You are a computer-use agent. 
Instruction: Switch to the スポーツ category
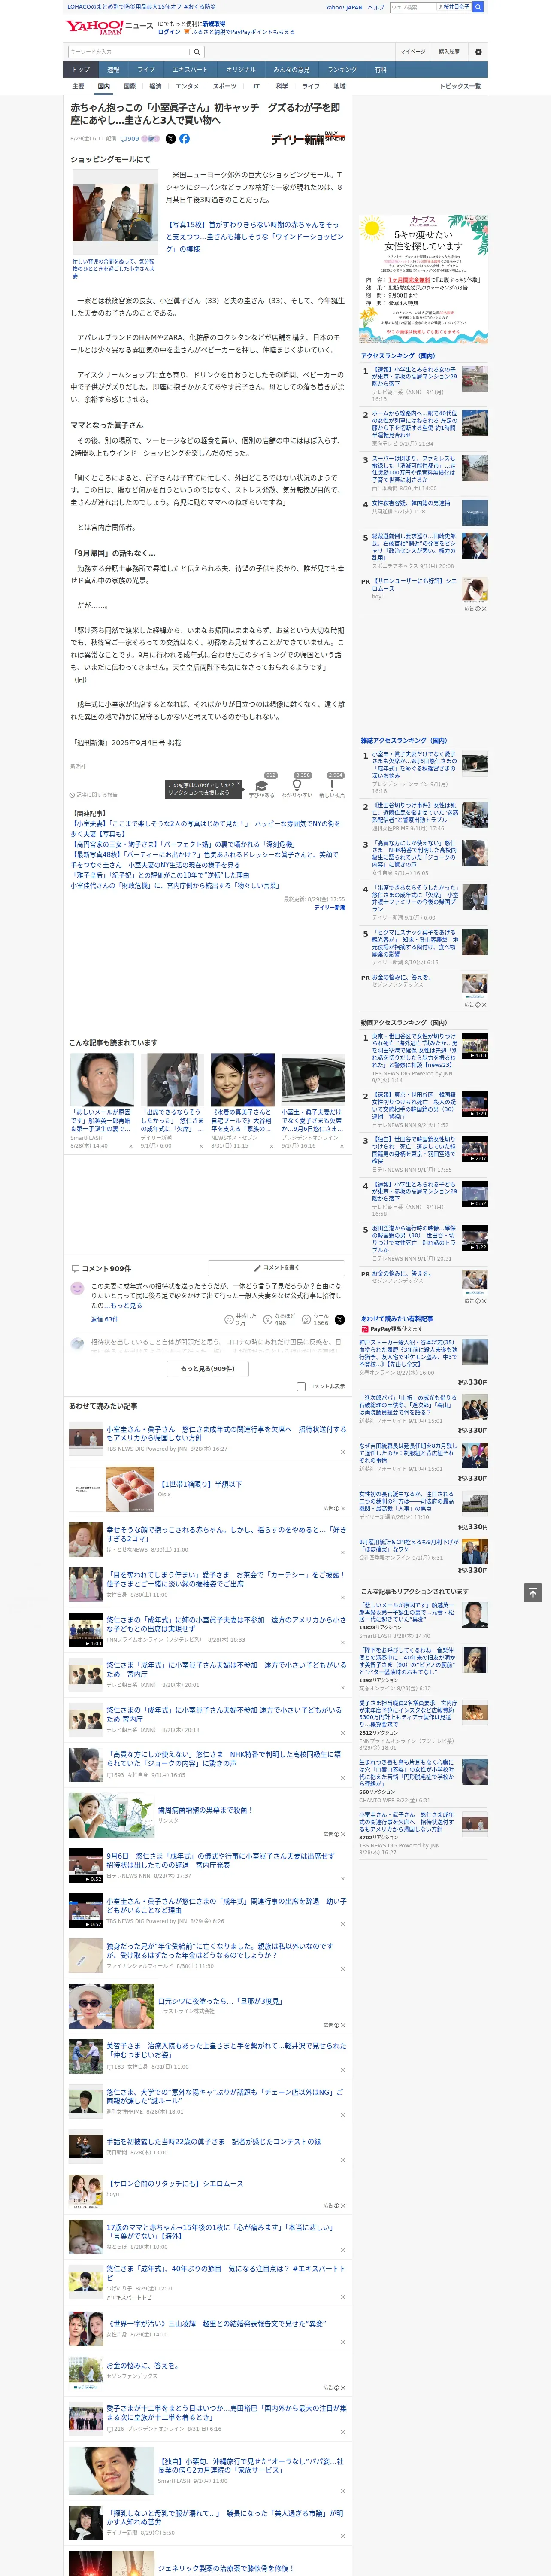coord(225,86)
